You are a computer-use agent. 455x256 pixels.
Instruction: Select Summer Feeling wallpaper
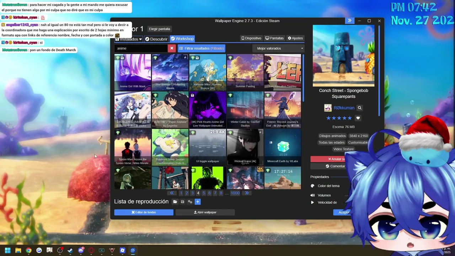click(x=245, y=72)
